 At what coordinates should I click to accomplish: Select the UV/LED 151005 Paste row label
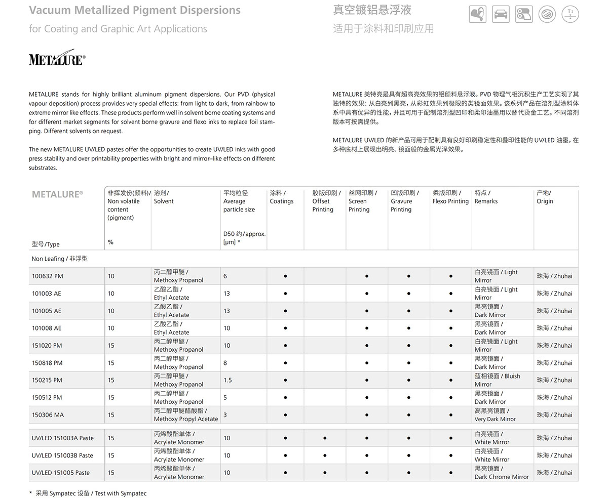pos(60,473)
